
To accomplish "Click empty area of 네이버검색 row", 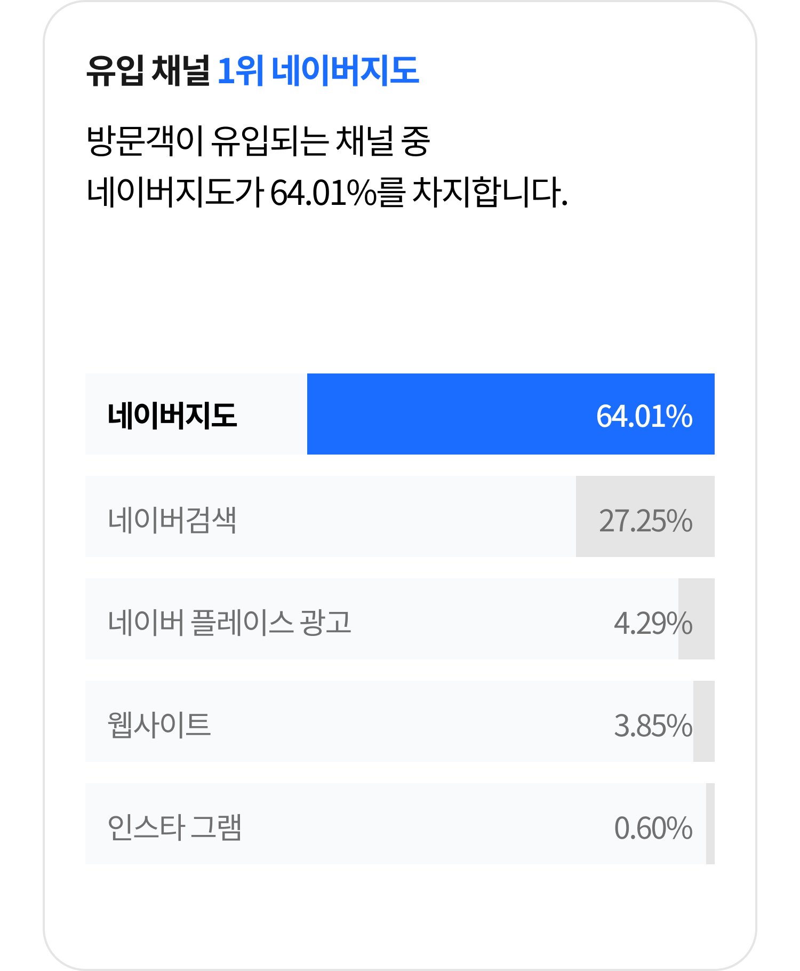I will point(405,516).
